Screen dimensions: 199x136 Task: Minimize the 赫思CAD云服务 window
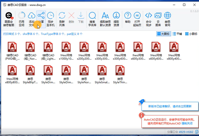click(x=174, y=5)
